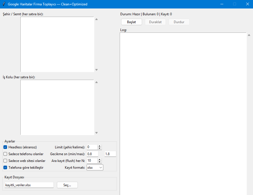
Task: Open the file chooser with Seç...
Action: [x=67, y=185]
